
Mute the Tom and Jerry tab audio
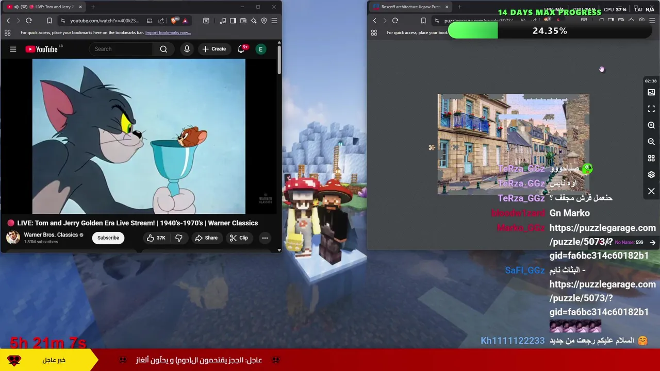[x=16, y=7]
